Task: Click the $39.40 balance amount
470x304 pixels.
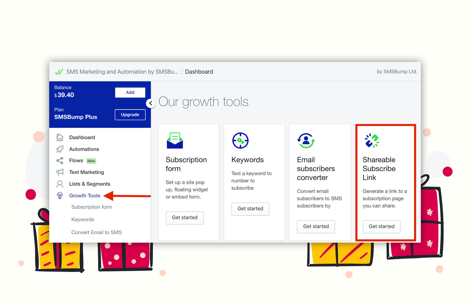Action: coord(64,95)
